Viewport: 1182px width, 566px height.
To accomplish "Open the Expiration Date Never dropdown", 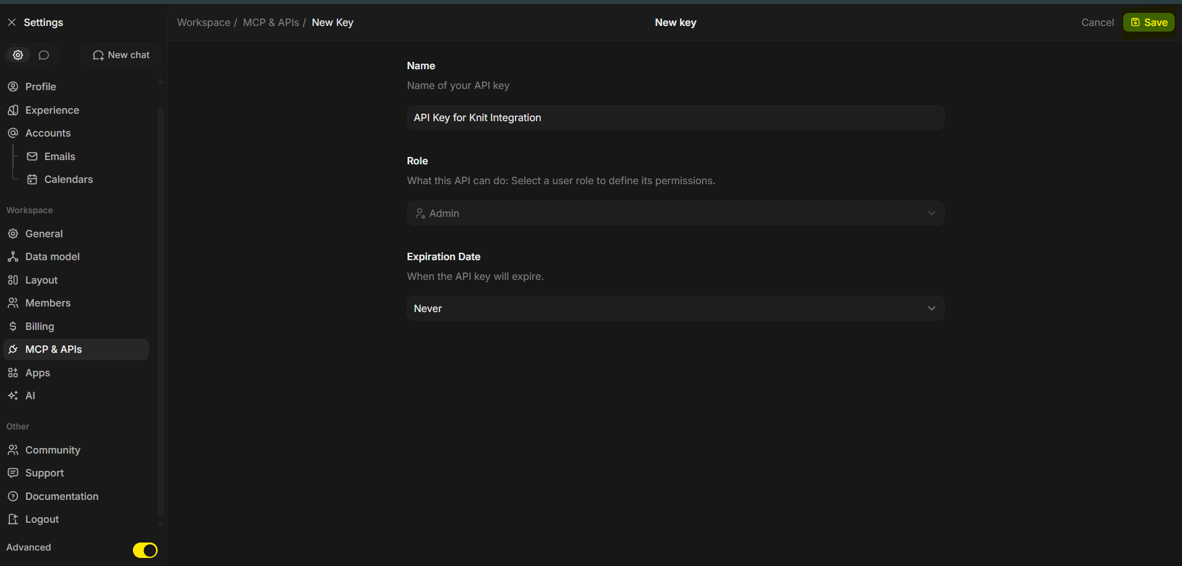I will 675,308.
